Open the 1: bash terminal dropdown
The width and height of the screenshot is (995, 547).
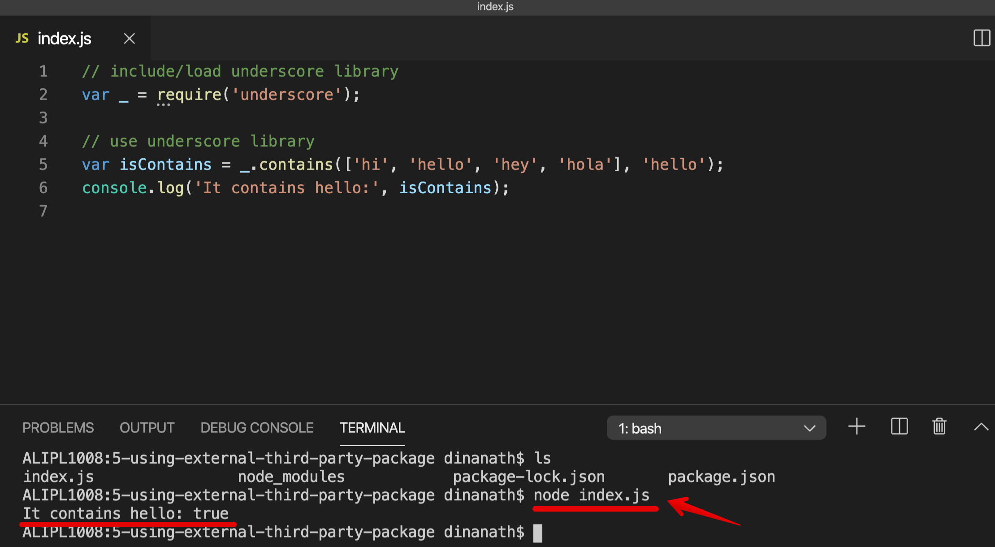(716, 428)
